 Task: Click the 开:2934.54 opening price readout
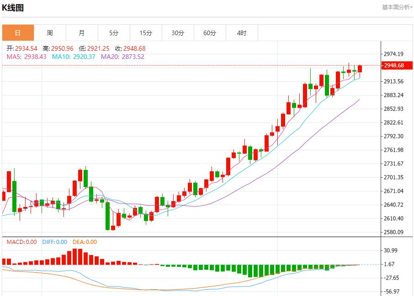click(x=22, y=48)
